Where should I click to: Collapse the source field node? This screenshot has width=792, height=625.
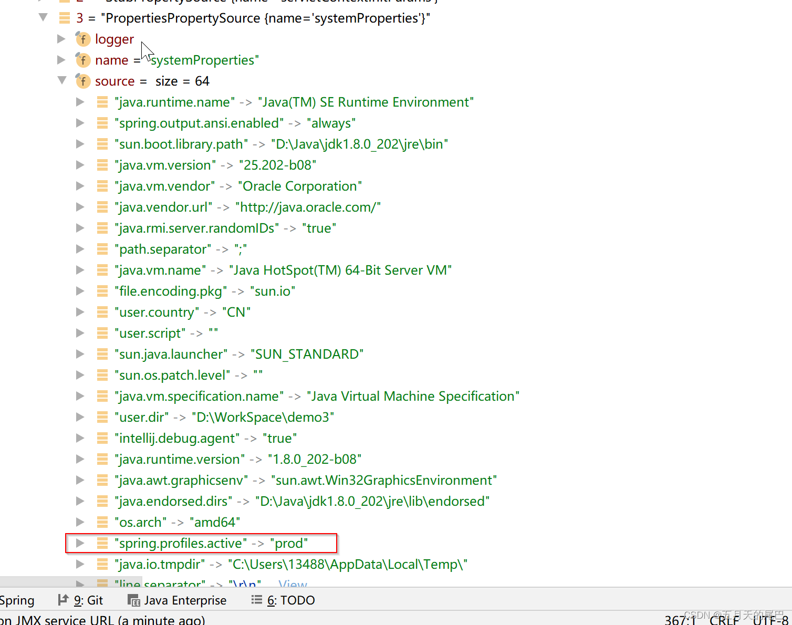click(x=62, y=81)
